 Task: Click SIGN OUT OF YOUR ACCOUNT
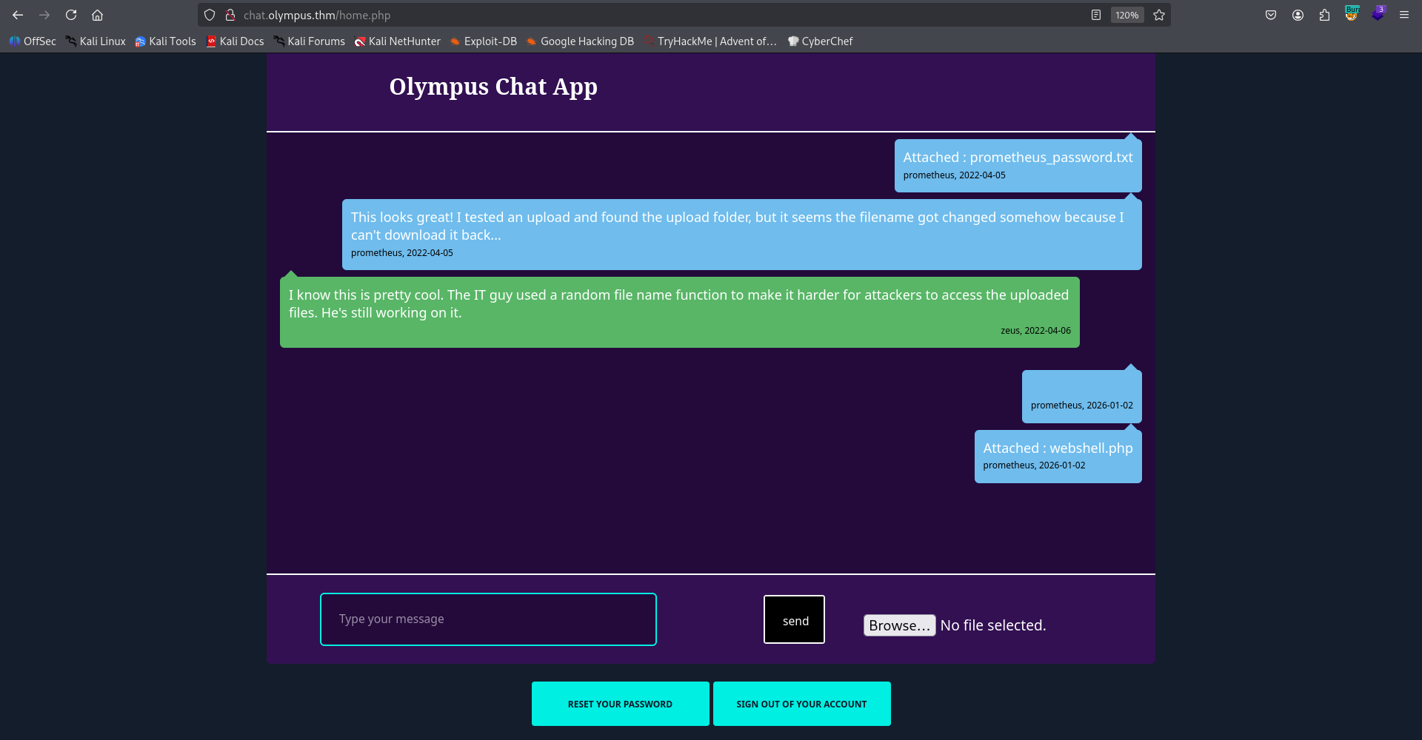tap(801, 703)
